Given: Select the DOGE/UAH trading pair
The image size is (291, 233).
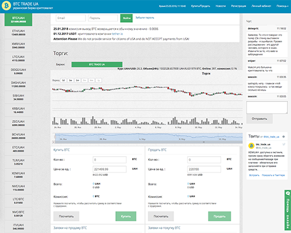Looking at the screenshot, I should pyautogui.click(x=19, y=72).
